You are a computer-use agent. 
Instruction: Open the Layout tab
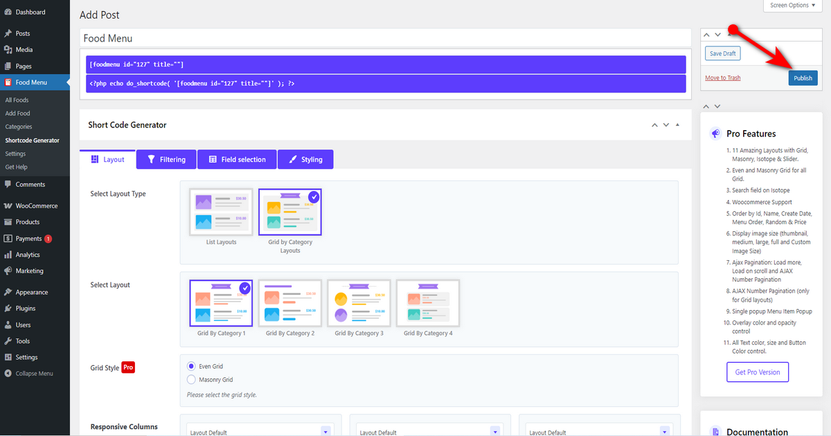point(107,159)
